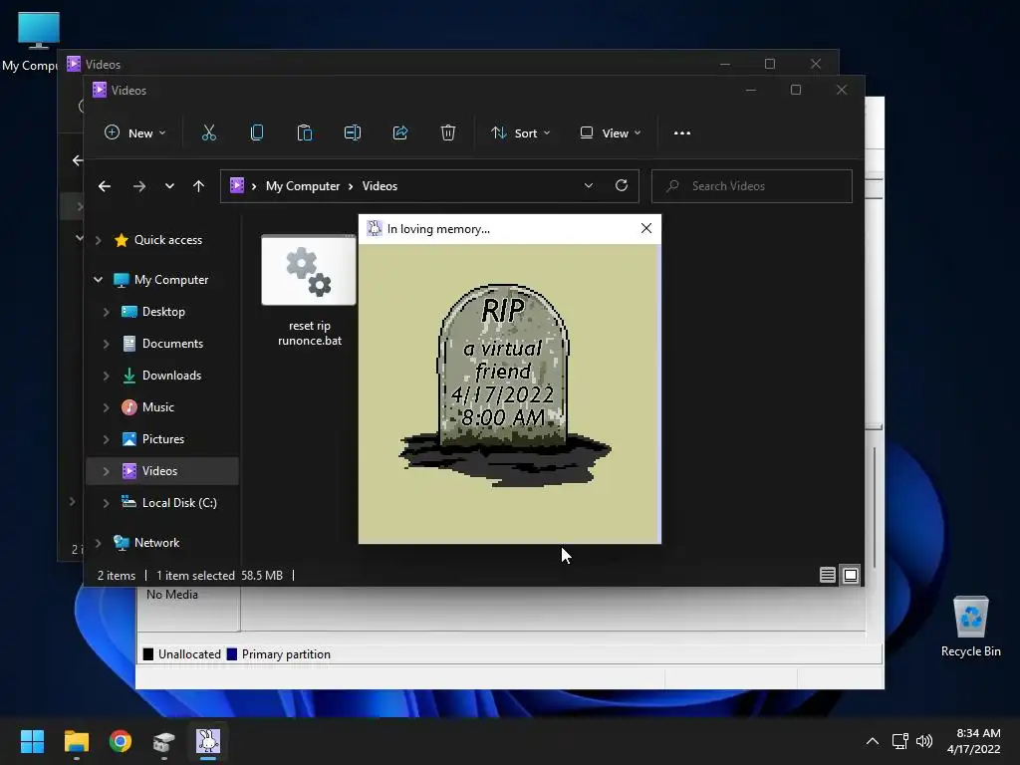This screenshot has width=1020, height=765.
Task: Select Documents in navigation pane
Action: pos(172,344)
